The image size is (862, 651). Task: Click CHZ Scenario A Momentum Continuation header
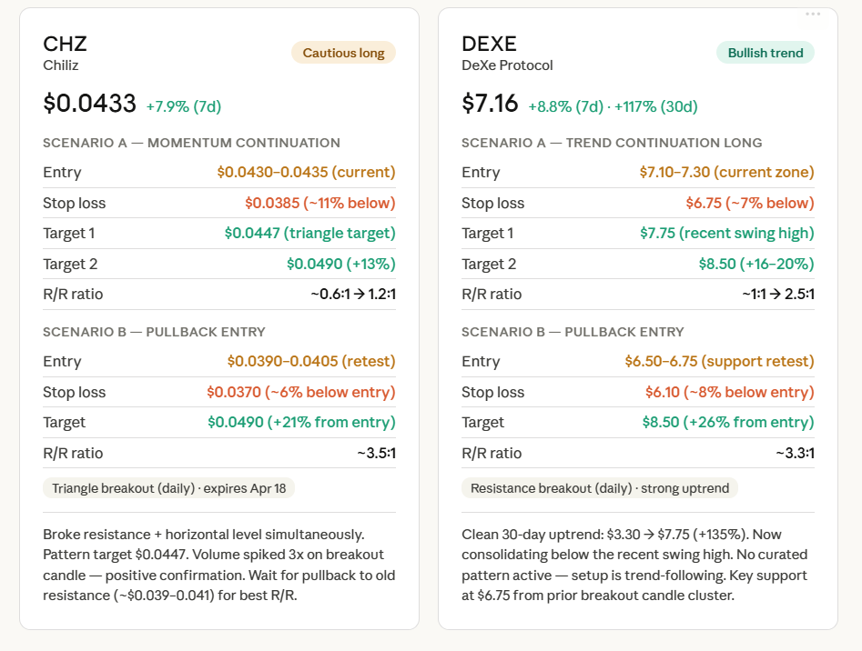(191, 143)
